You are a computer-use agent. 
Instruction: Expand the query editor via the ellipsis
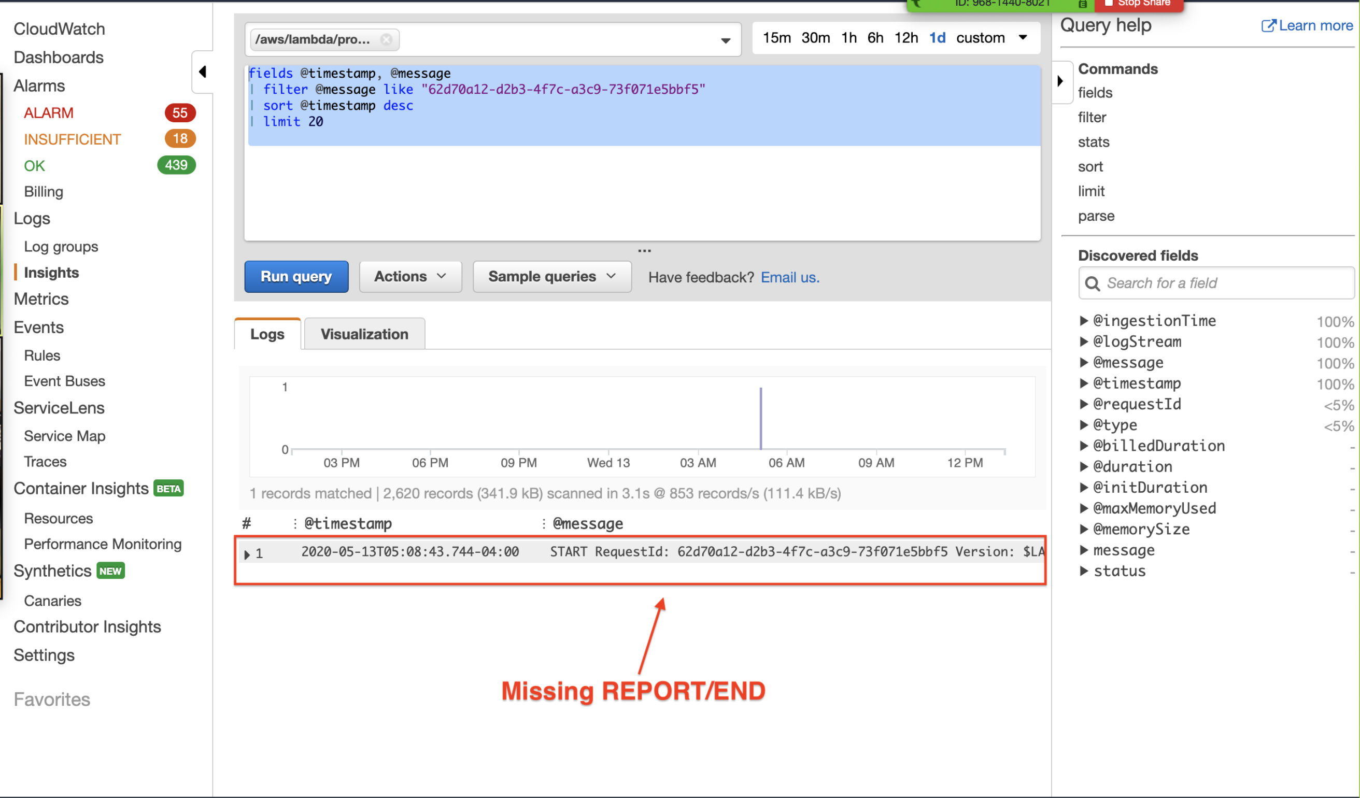click(x=644, y=249)
